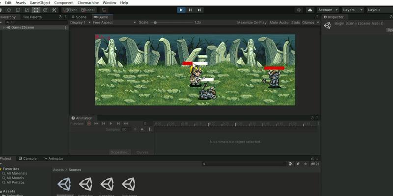Select the Animation tab
The image size is (393, 196).
[82, 118]
